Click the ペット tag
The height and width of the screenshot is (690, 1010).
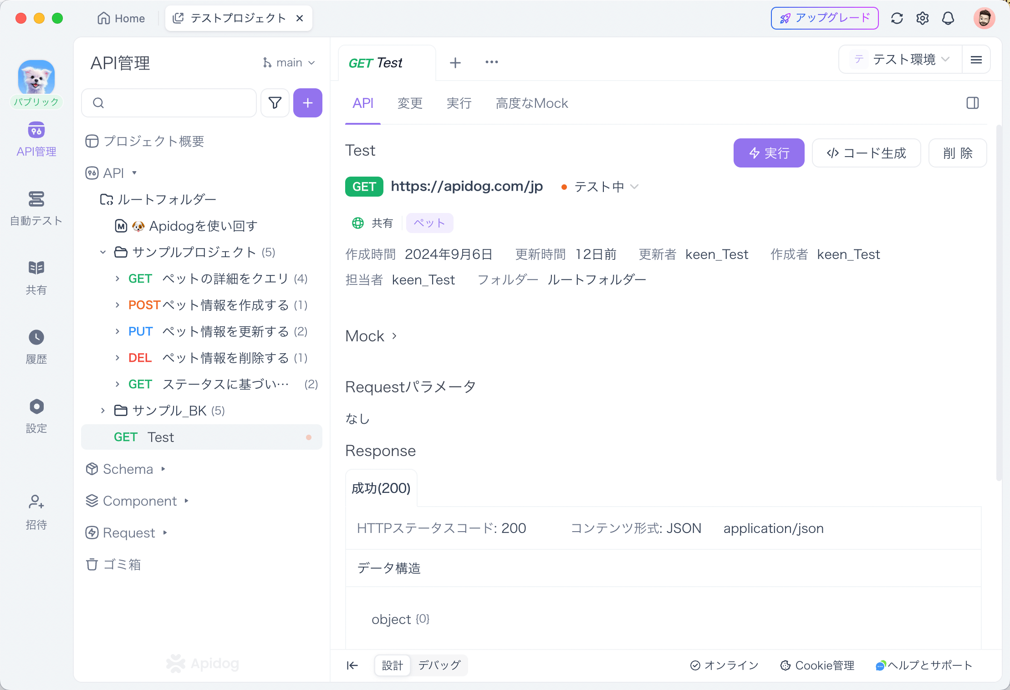(429, 223)
